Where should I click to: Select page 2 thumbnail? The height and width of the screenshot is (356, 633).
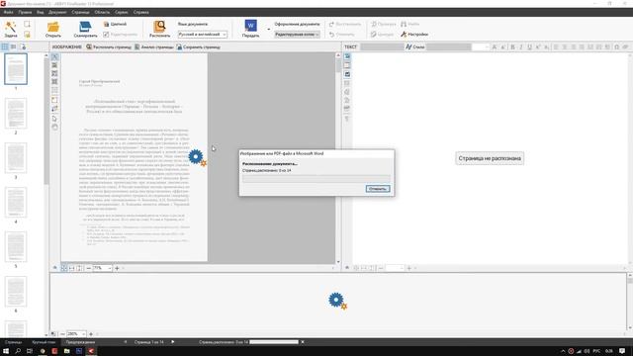[16, 114]
